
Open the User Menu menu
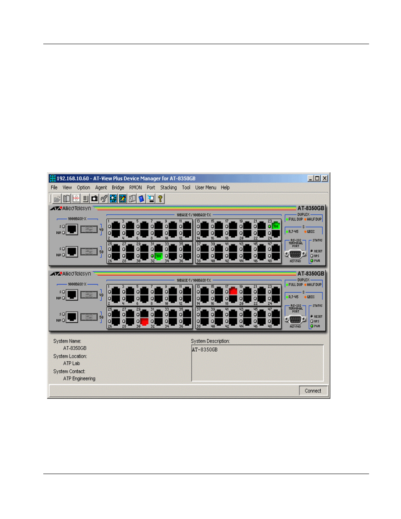point(206,188)
